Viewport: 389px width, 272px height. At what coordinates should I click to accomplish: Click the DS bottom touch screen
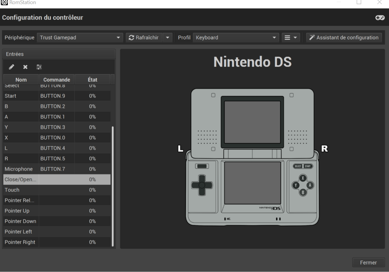click(x=252, y=183)
